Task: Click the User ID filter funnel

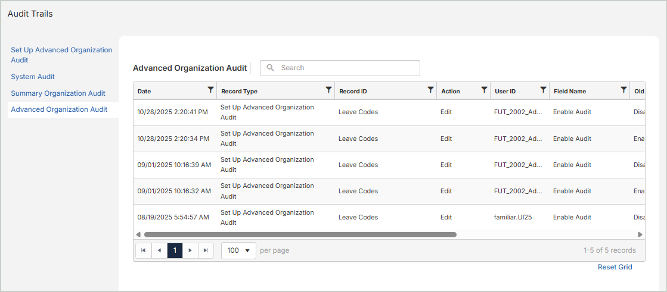Action: (543, 90)
